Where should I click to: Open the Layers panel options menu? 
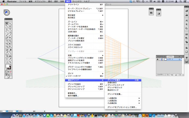[x=183, y=57]
